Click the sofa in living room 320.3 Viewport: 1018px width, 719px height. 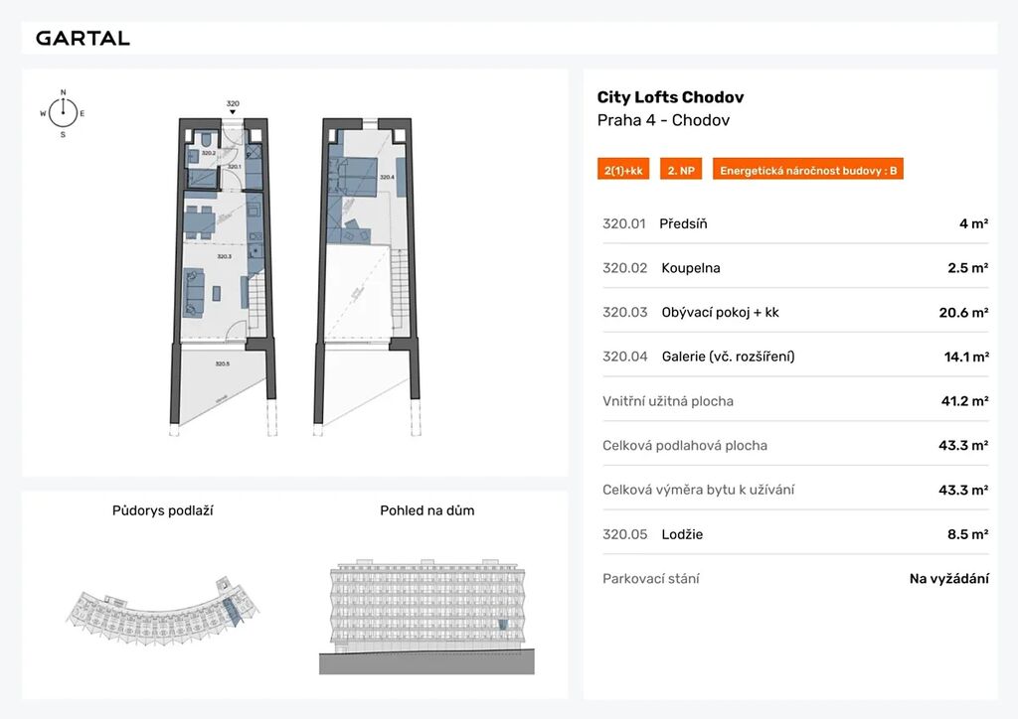click(x=196, y=288)
